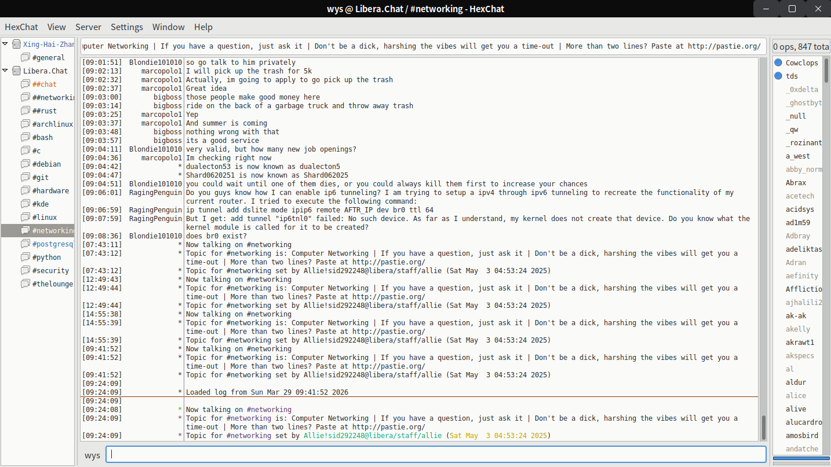Click the #bash channel icon
The image size is (831, 467).
pos(25,137)
